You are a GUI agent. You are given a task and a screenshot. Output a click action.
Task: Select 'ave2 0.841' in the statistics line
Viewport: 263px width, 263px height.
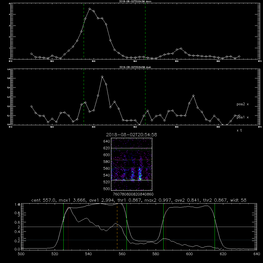click(x=187, y=200)
